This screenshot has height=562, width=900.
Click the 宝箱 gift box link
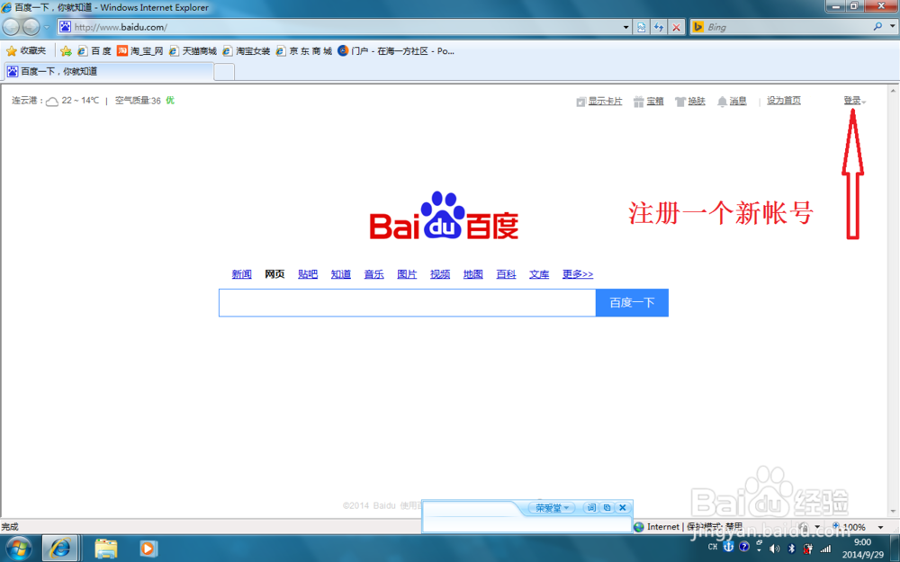point(649,102)
